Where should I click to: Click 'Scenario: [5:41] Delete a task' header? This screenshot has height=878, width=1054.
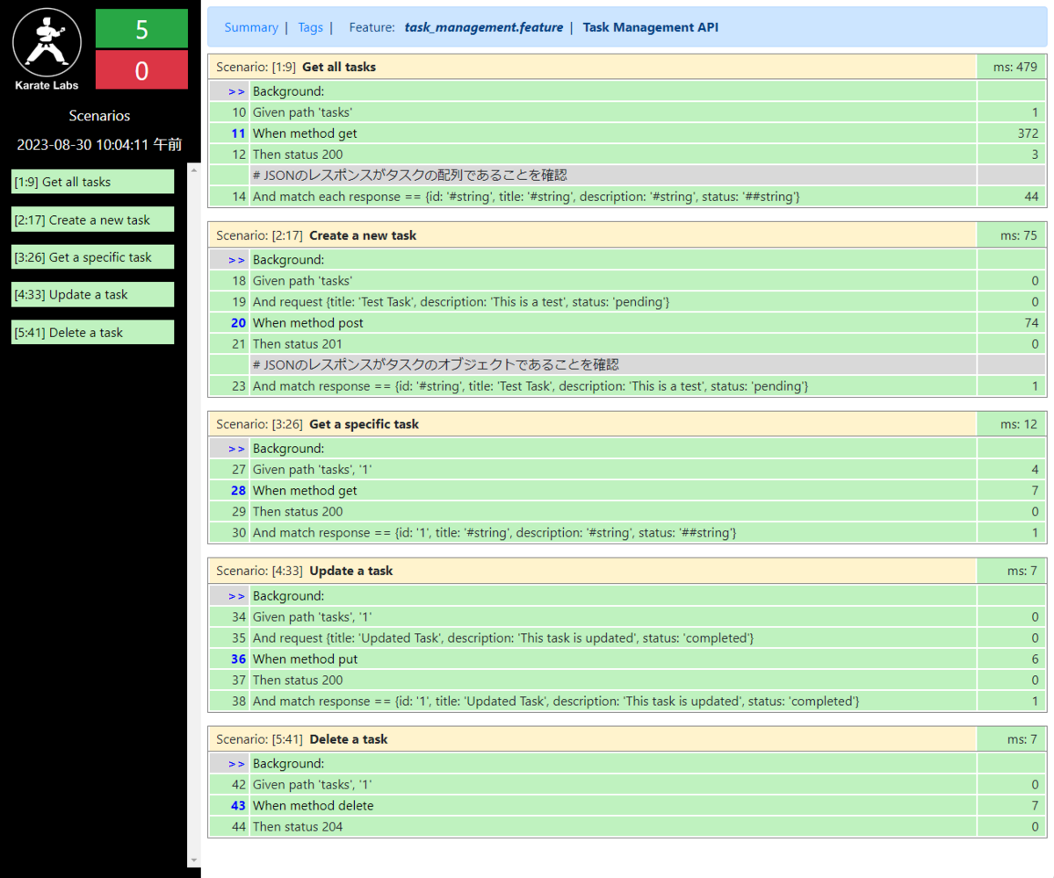[593, 739]
